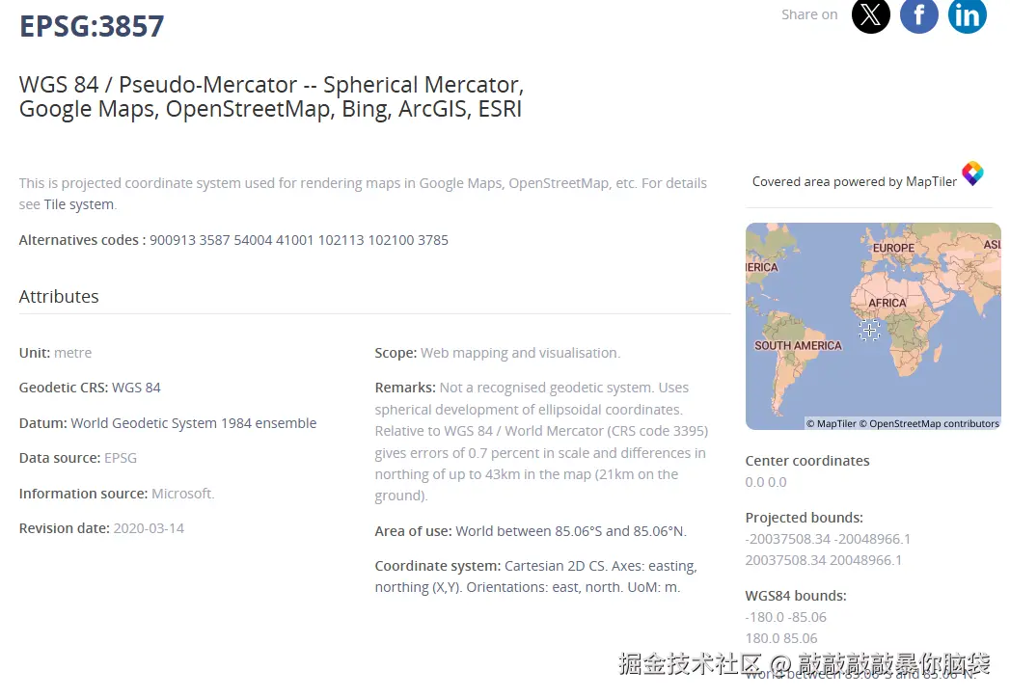Click the alternative code 900913
The width and height of the screenshot is (1010, 697).
pyautogui.click(x=173, y=240)
